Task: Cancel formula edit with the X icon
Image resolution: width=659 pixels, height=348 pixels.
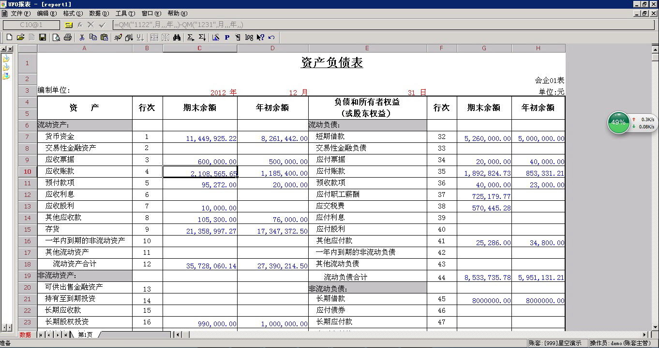Action: pos(90,25)
